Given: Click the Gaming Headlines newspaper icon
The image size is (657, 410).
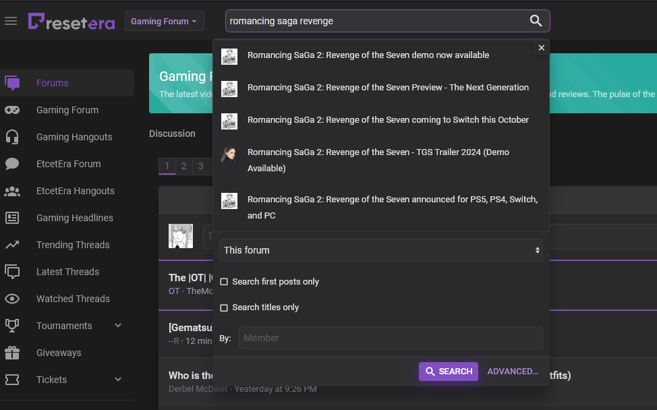Looking at the screenshot, I should pos(12,218).
